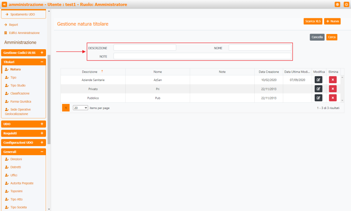
Task: Select Tipo Studio in Titolari menu
Action: (18, 85)
